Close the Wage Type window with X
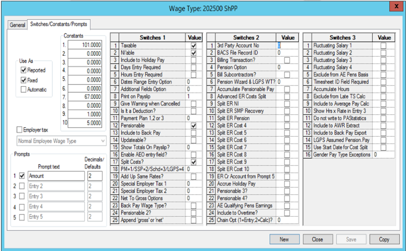The width and height of the screenshot is (406, 251). (x=396, y=6)
